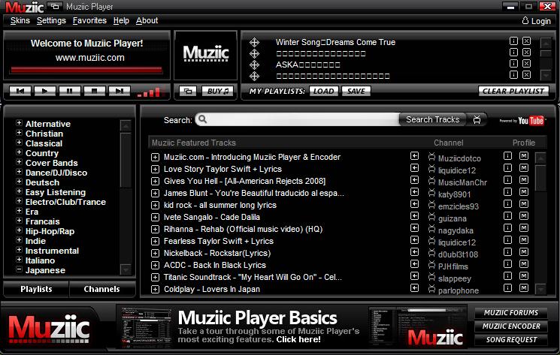Expand the Easy Listening genre

[x=19, y=191]
